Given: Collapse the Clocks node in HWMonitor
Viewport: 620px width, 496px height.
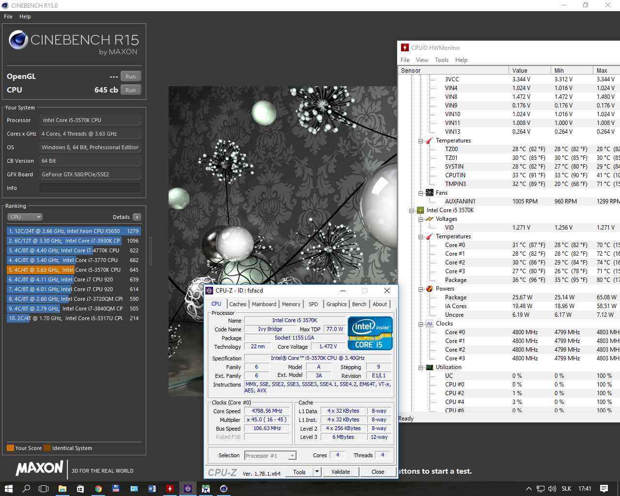Looking at the screenshot, I should [x=420, y=324].
